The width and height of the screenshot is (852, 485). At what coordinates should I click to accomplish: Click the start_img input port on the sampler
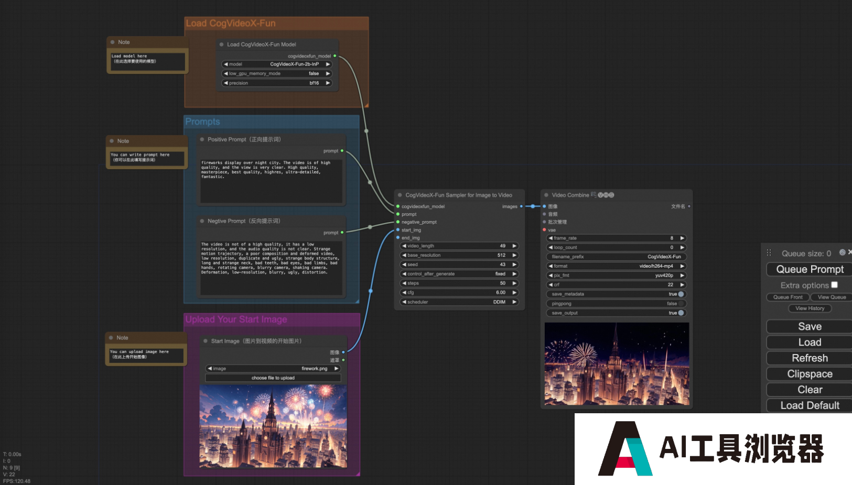click(398, 230)
